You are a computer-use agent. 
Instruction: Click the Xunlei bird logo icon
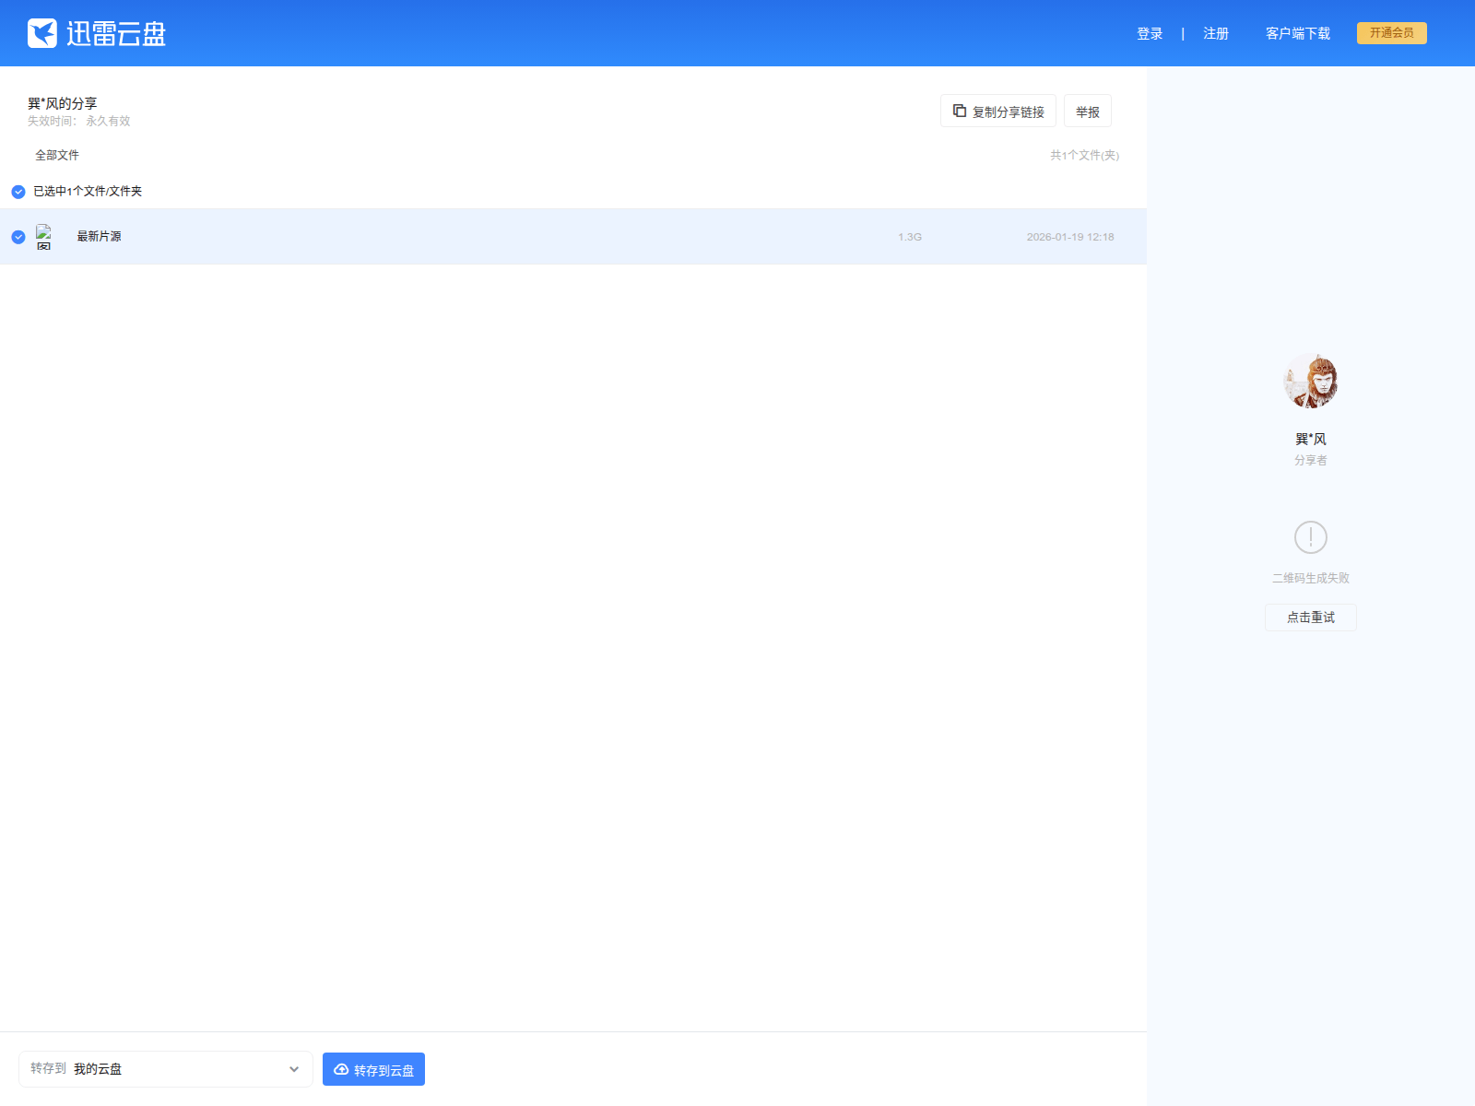[42, 33]
